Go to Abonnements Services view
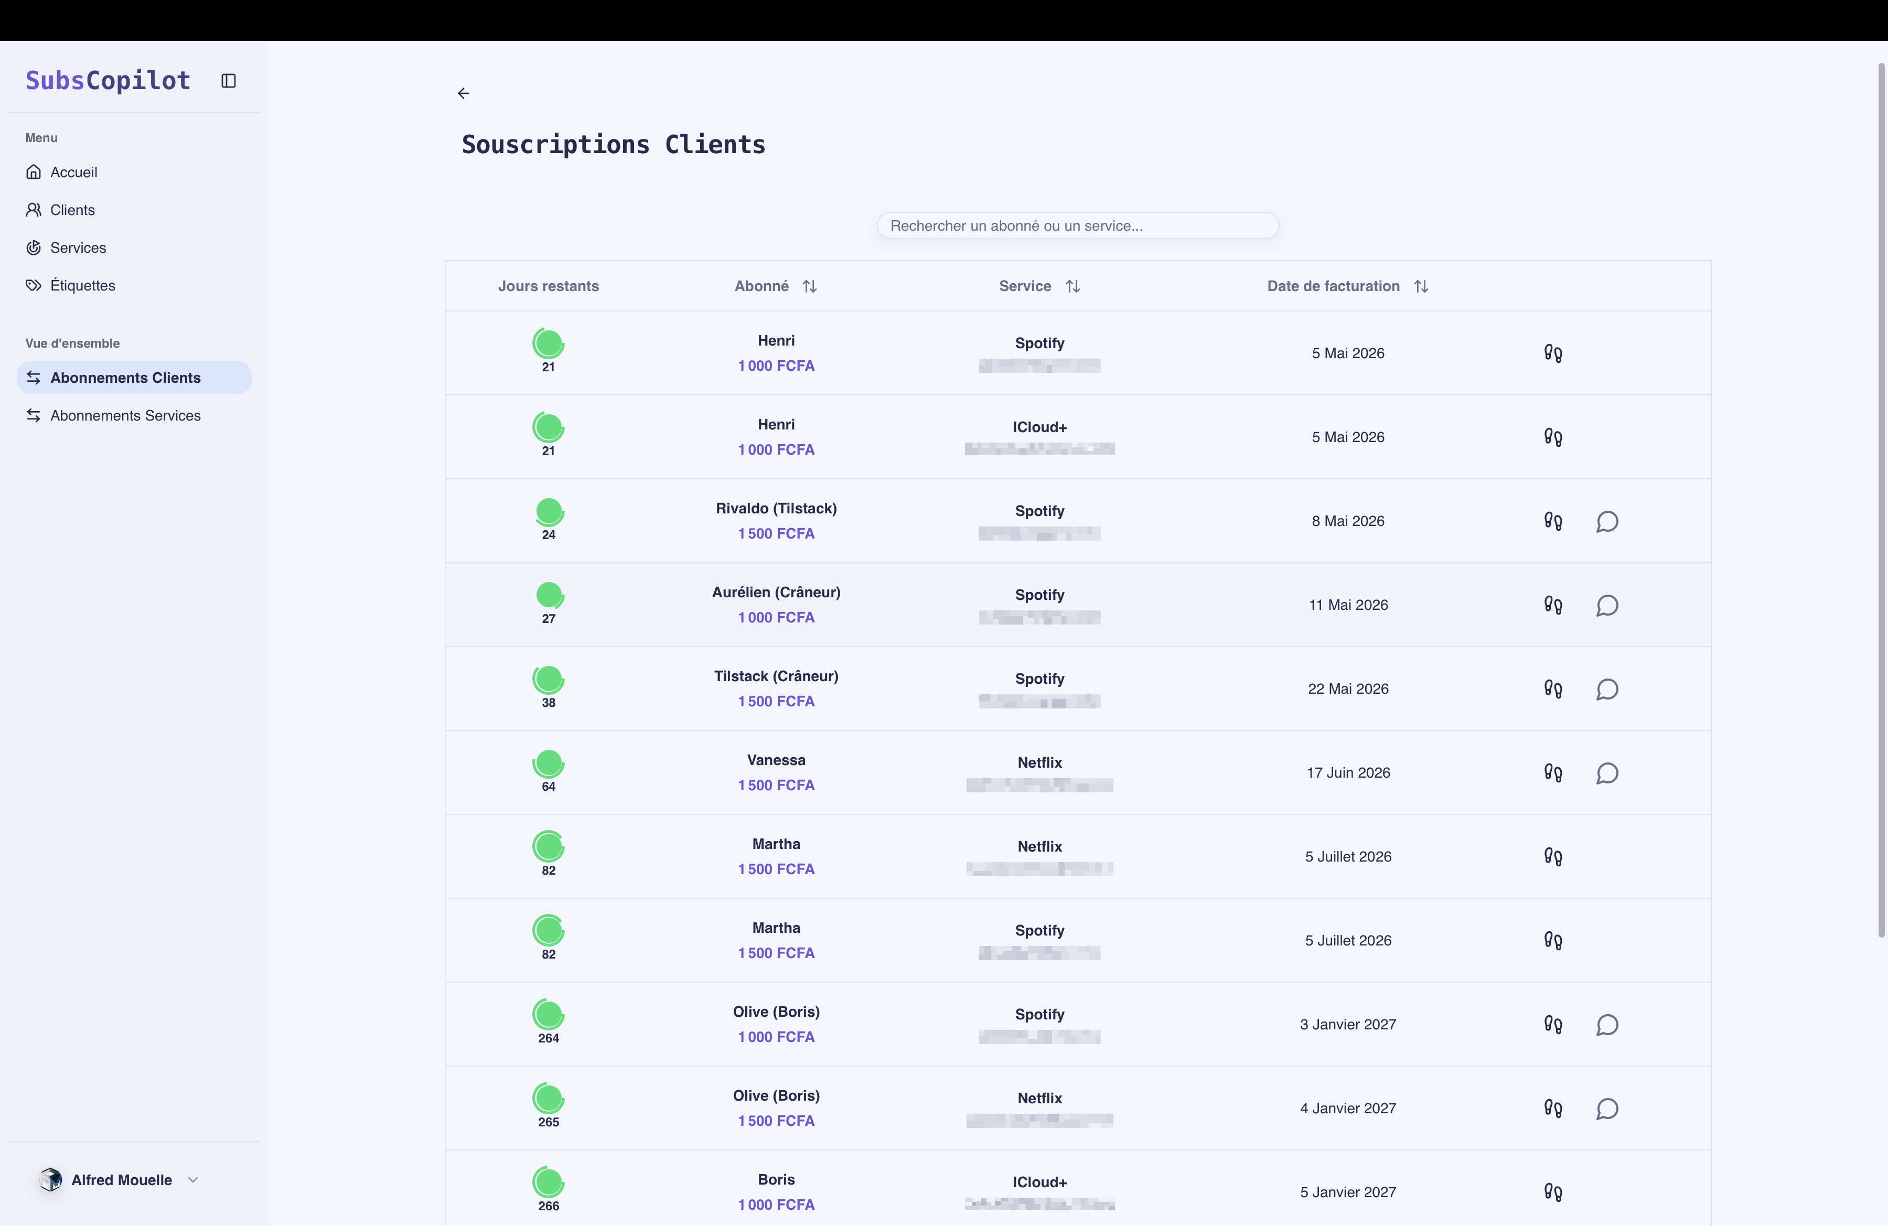 pyautogui.click(x=125, y=415)
